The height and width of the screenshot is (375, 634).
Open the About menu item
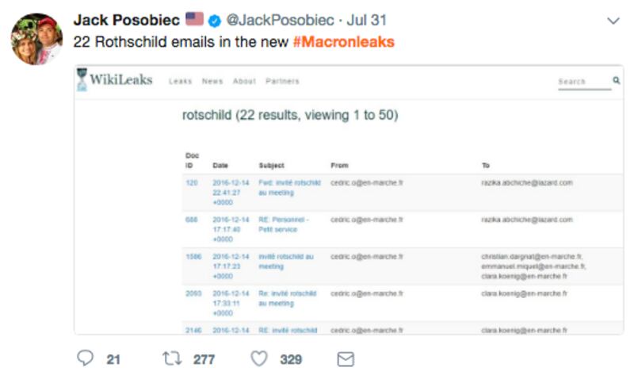coord(245,82)
